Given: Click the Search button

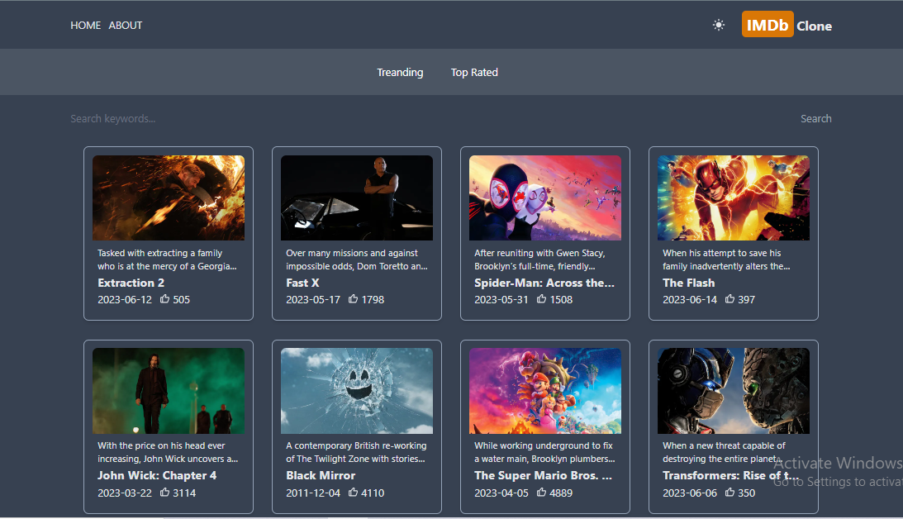Looking at the screenshot, I should 816,118.
